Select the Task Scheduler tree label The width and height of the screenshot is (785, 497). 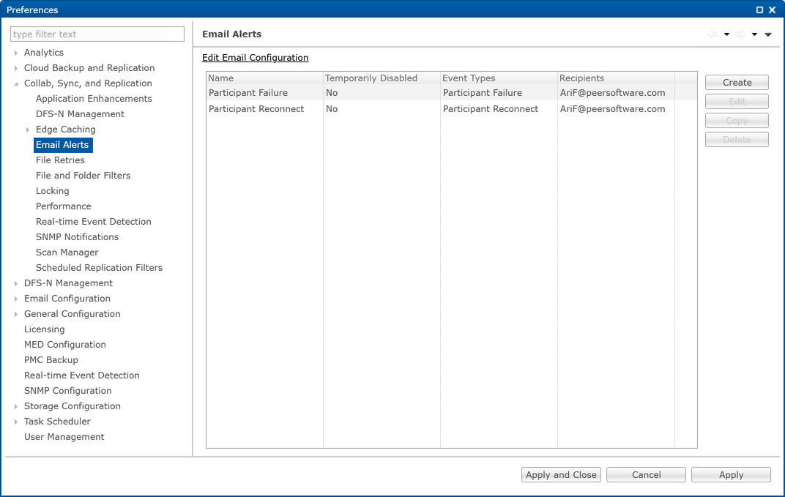[58, 422]
